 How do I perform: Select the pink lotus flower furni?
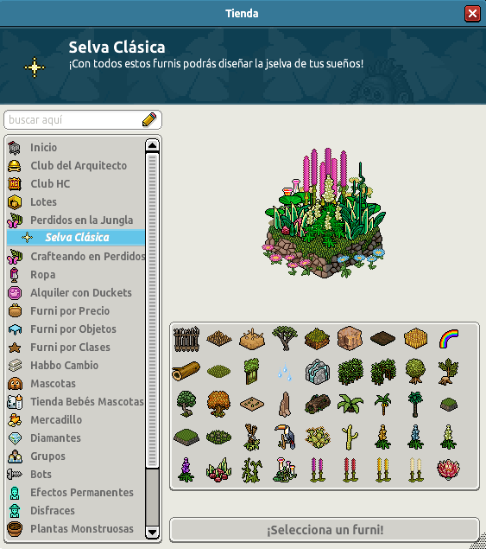coord(449,469)
